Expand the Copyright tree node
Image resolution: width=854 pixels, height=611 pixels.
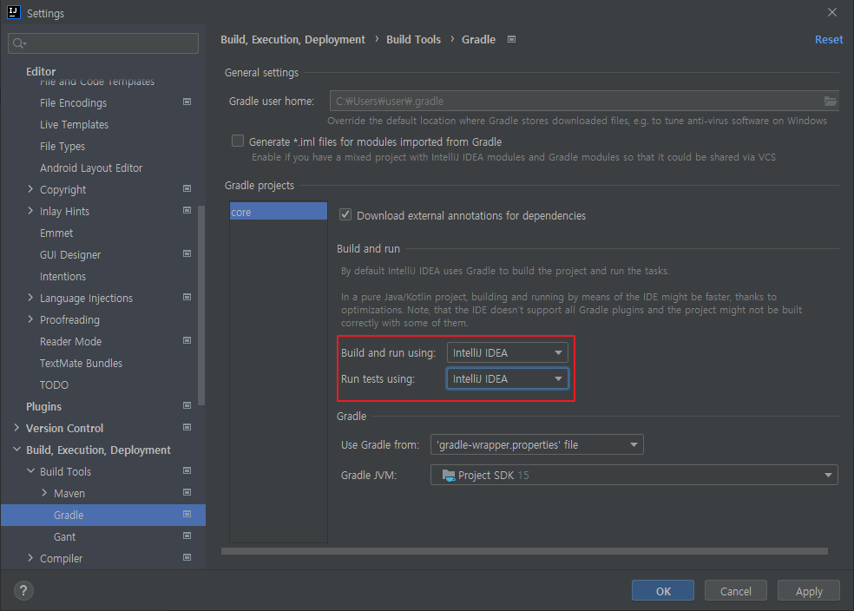click(x=30, y=189)
